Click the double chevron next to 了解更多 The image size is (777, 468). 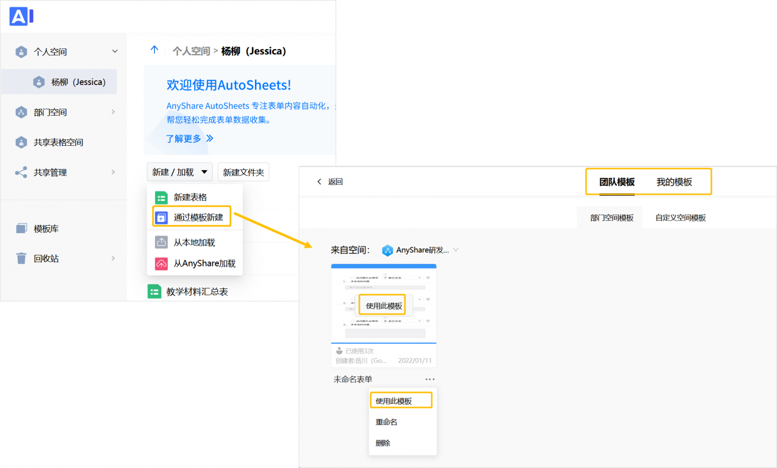[210, 138]
